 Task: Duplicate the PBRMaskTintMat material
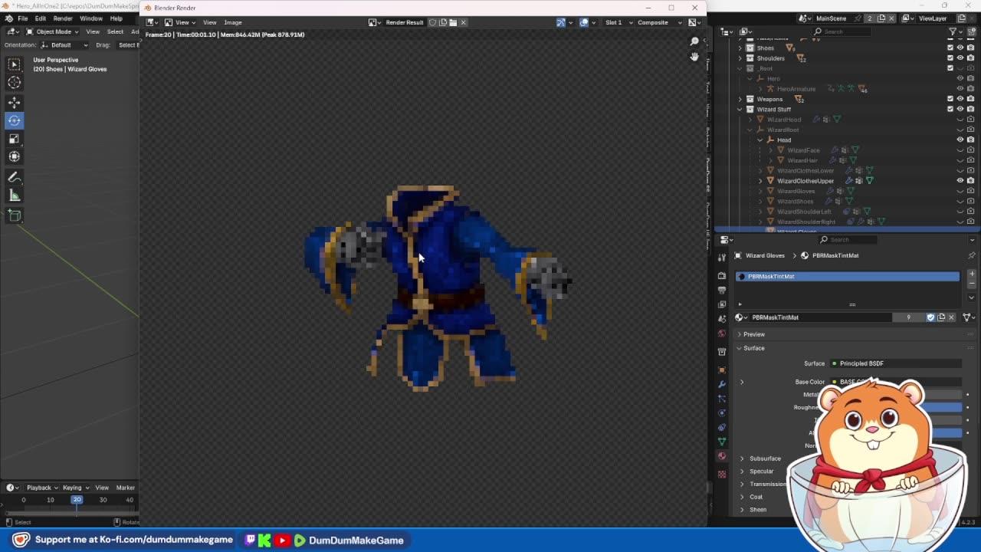pos(941,317)
